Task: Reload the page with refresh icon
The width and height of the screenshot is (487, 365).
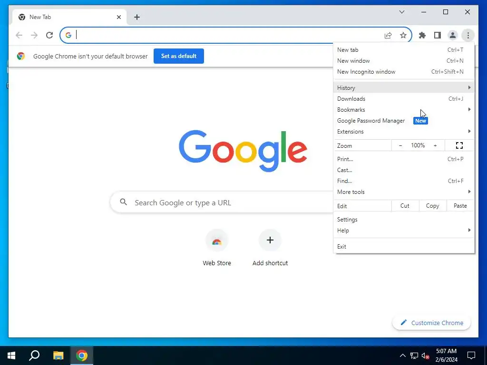Action: (49, 35)
